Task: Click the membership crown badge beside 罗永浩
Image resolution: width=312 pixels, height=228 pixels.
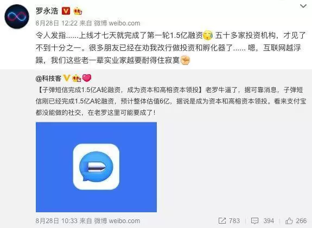Action: pyautogui.click(x=78, y=11)
